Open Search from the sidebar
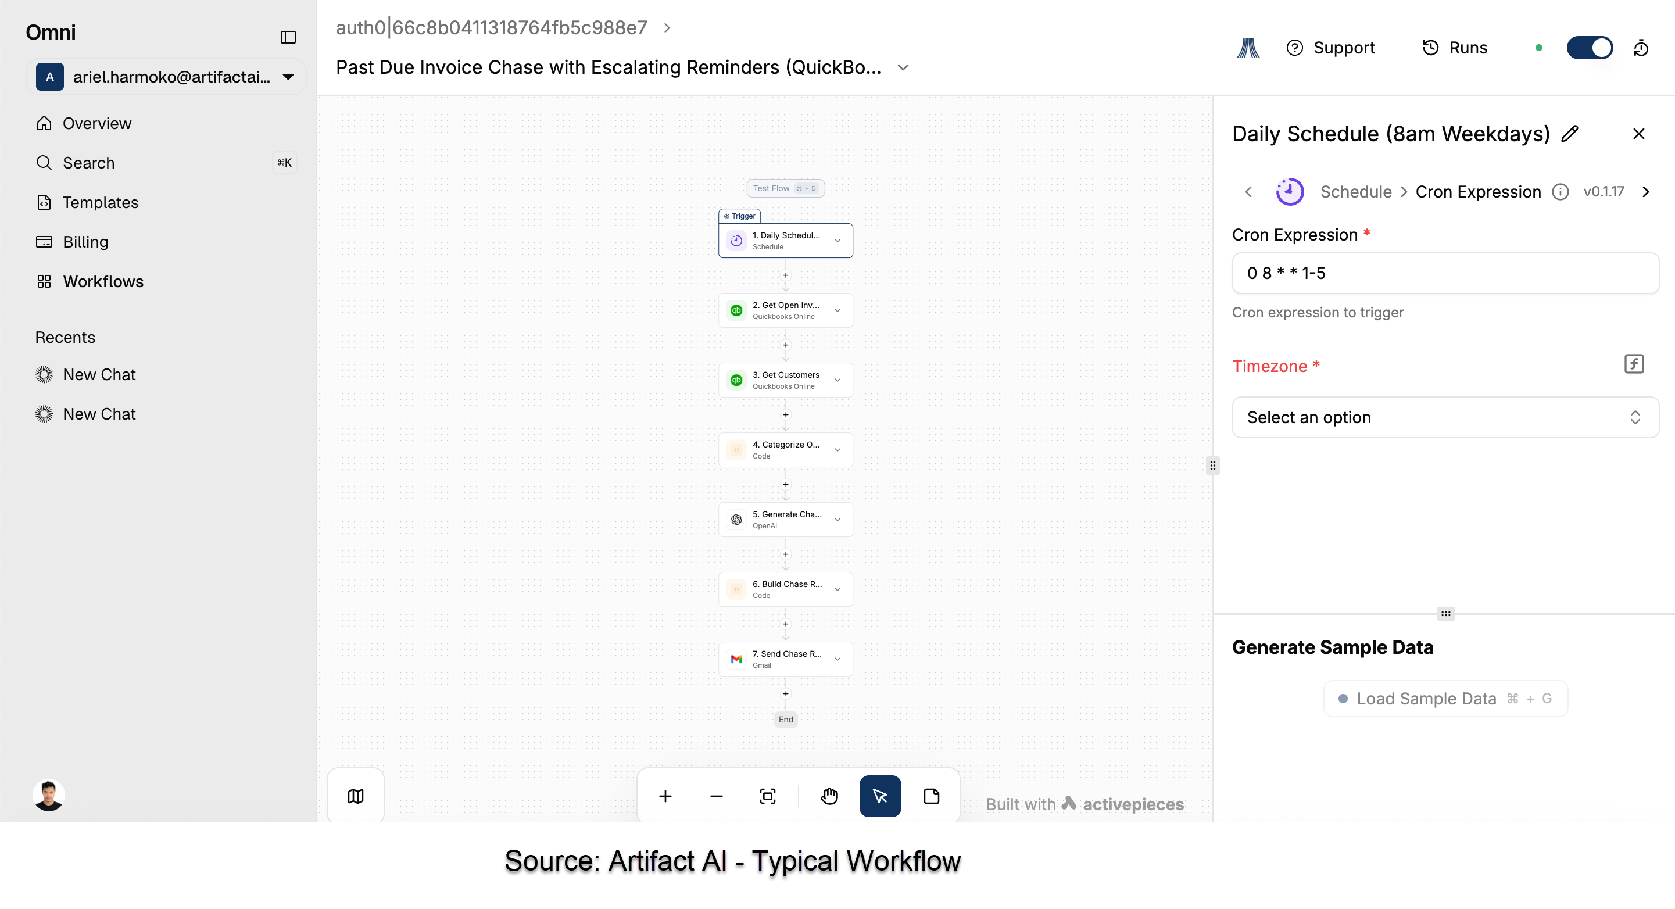The height and width of the screenshot is (909, 1675). [88, 163]
